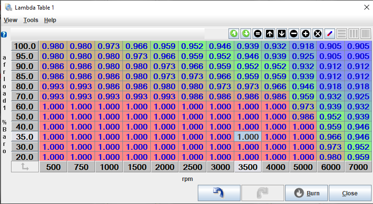Click the vertical lines interpolate icon
The height and width of the screenshot is (204, 373).
[x=354, y=34]
